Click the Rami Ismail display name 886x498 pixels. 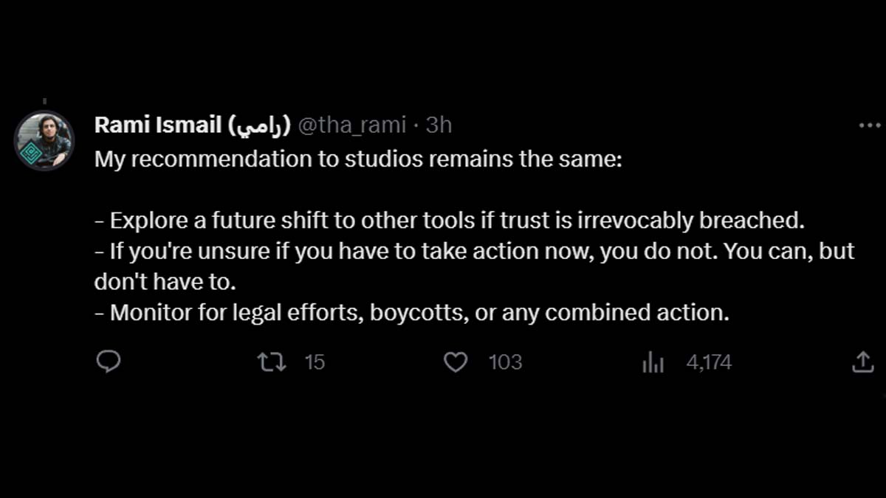[x=157, y=125]
